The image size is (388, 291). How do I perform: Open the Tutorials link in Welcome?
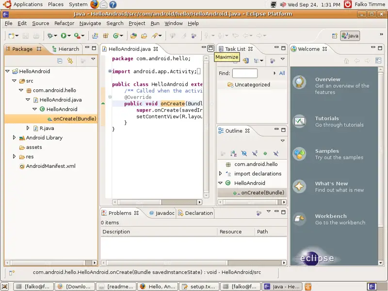[327, 118]
